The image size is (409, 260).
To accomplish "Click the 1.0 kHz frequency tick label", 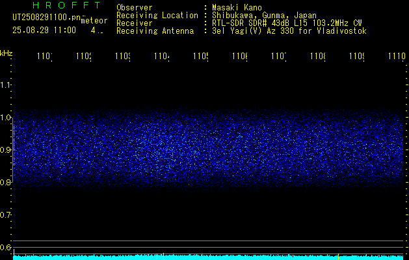I will tap(6, 118).
